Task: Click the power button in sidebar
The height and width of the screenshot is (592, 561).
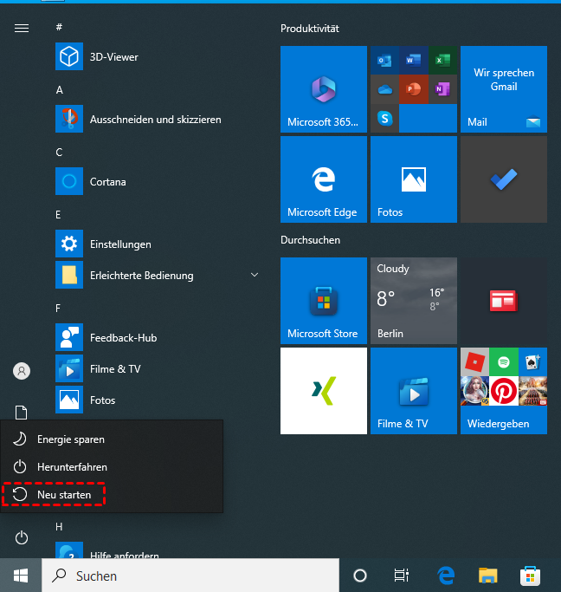Action: 22,538
